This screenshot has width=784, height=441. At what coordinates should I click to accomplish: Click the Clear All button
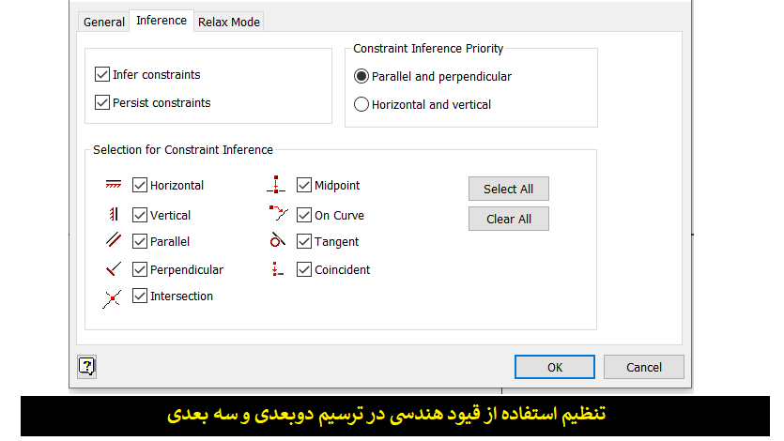(509, 219)
